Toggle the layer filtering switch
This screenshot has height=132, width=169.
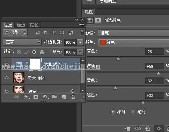[82, 33]
